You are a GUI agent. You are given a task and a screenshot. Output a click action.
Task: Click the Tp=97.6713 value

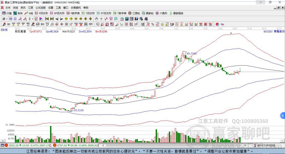pos(35,31)
